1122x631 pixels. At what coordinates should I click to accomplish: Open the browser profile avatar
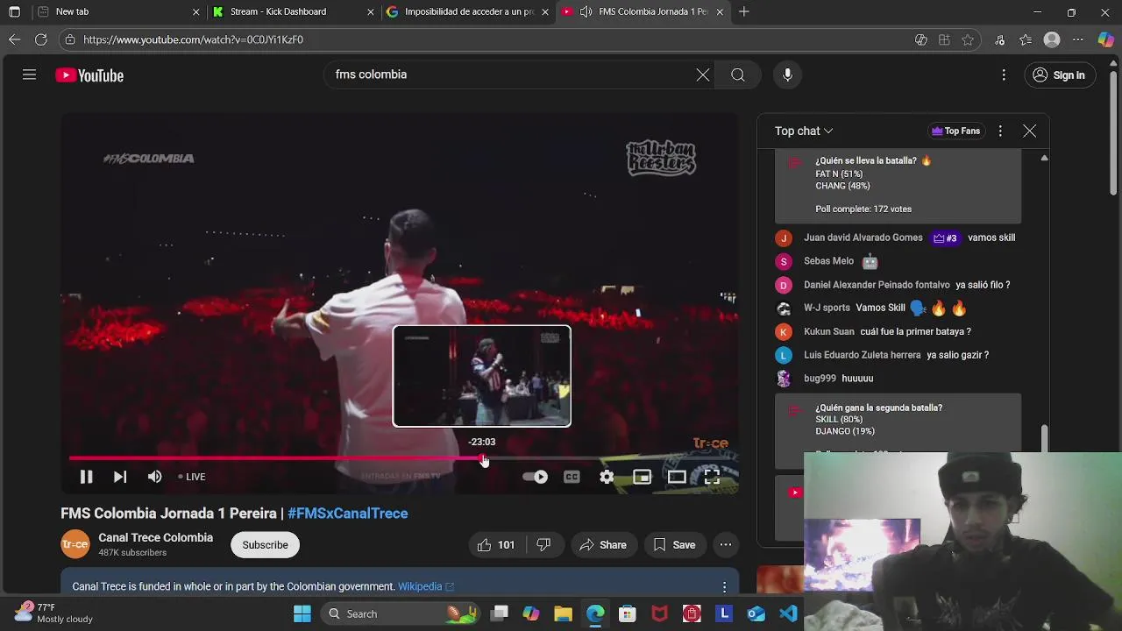[1052, 39]
